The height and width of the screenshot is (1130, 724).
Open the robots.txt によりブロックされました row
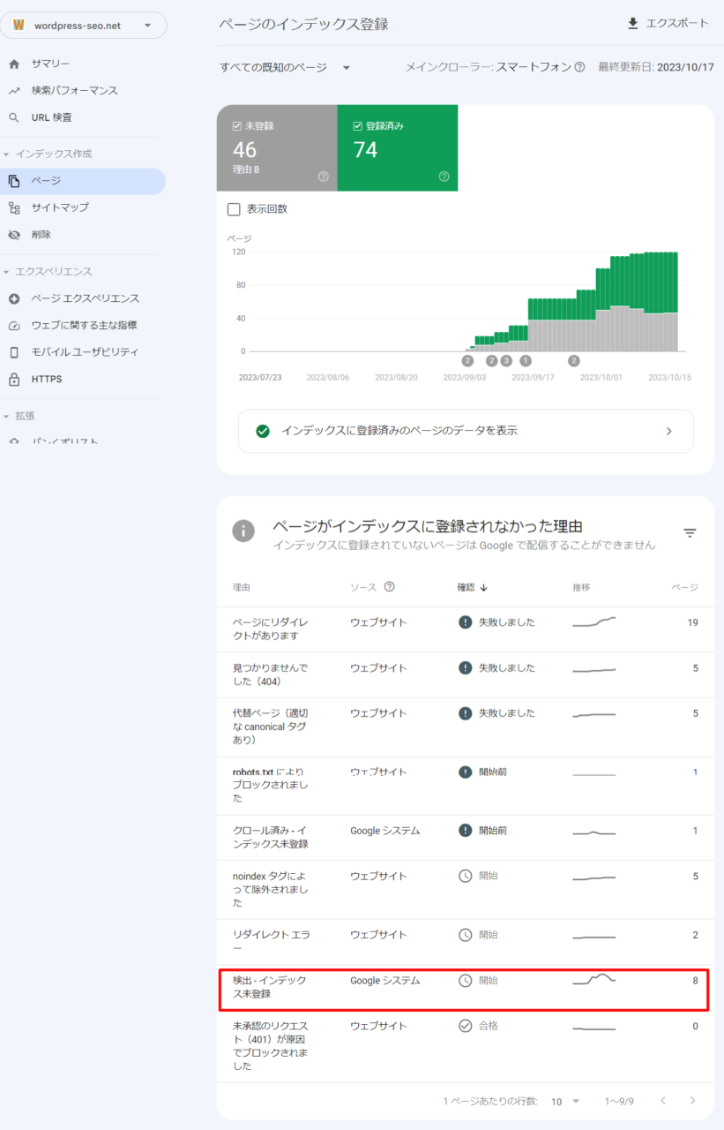pos(466,786)
